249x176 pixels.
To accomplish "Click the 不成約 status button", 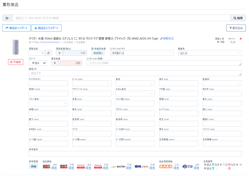I will click(x=16, y=62).
